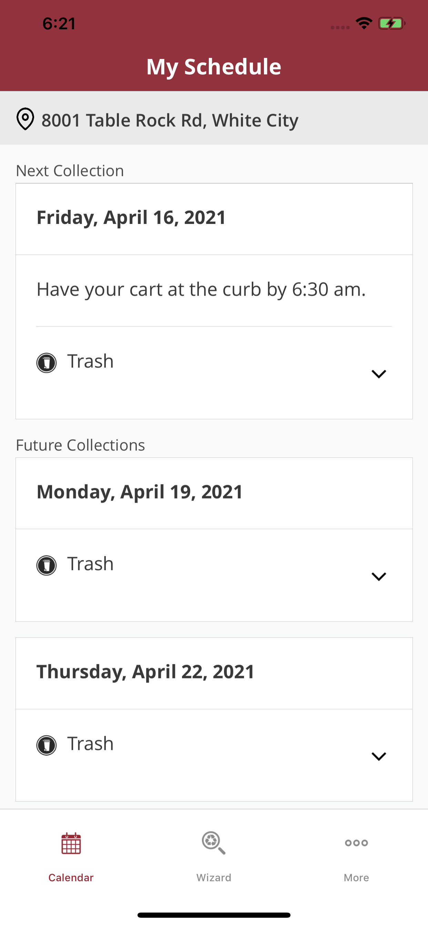This screenshot has height=926, width=428.
Task: Expand Trash details for Friday, April 16
Action: [x=379, y=374]
